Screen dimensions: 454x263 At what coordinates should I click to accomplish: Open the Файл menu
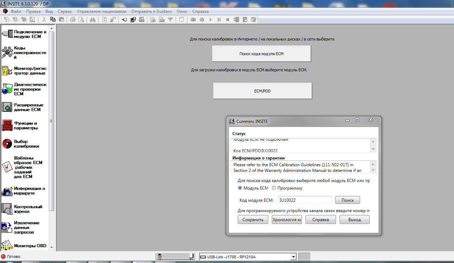(x=16, y=11)
